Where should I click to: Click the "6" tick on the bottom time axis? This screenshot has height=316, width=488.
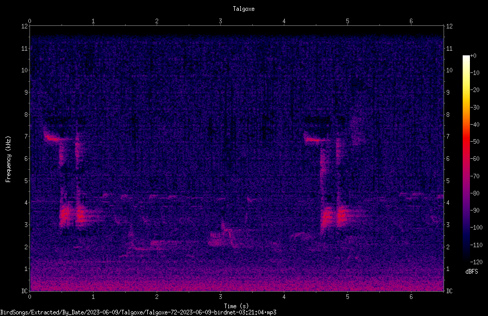pyautogui.click(x=411, y=297)
